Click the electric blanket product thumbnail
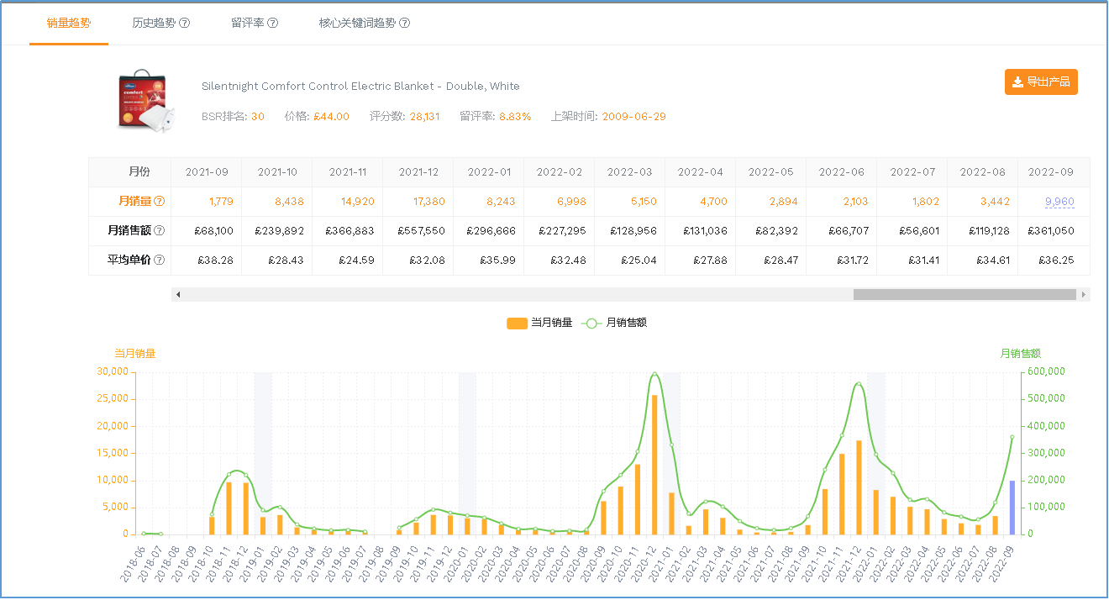The height and width of the screenshot is (600, 1109). tap(141, 101)
